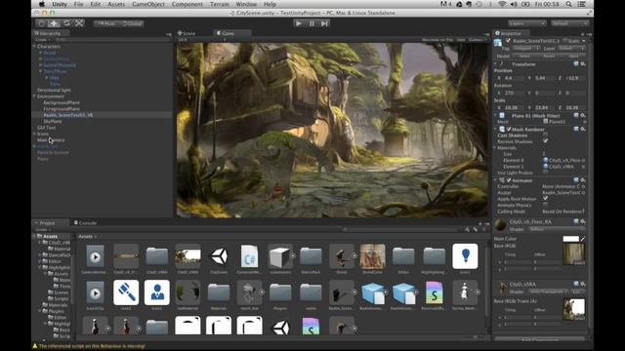The height and width of the screenshot is (351, 625).
Task: Click the white Main Color swatch
Action: pos(570,239)
